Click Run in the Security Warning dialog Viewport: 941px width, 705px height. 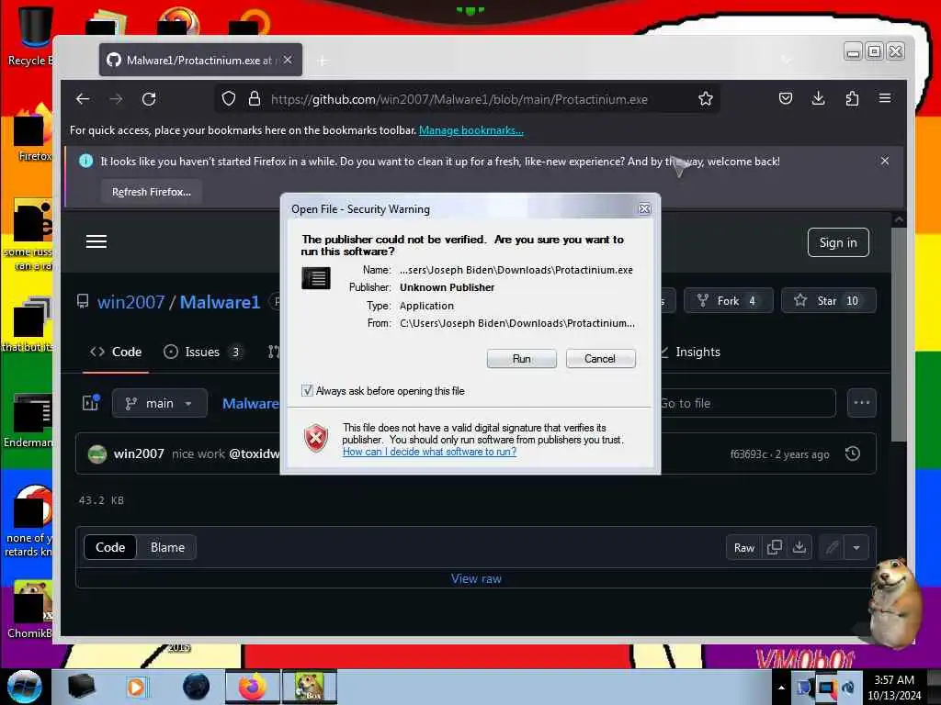522,359
